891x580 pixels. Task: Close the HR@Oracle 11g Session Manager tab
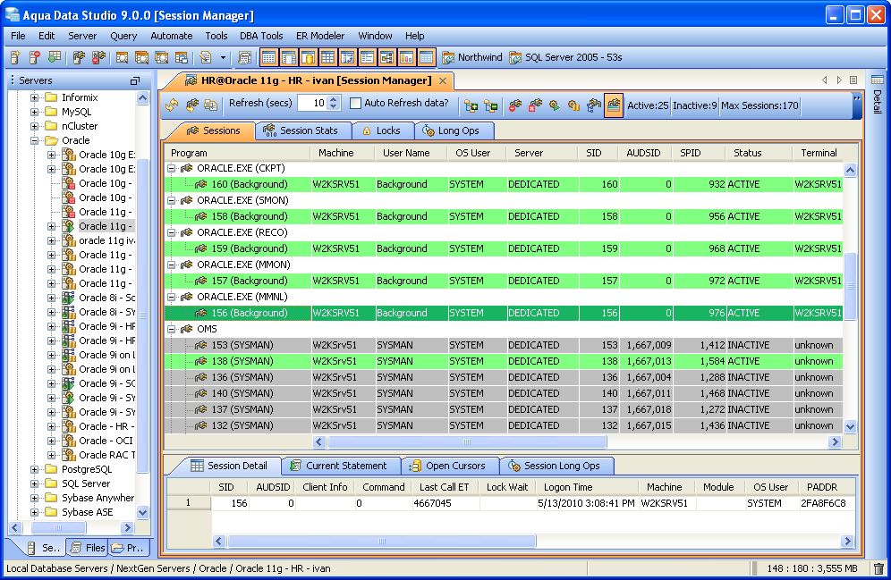pos(443,80)
